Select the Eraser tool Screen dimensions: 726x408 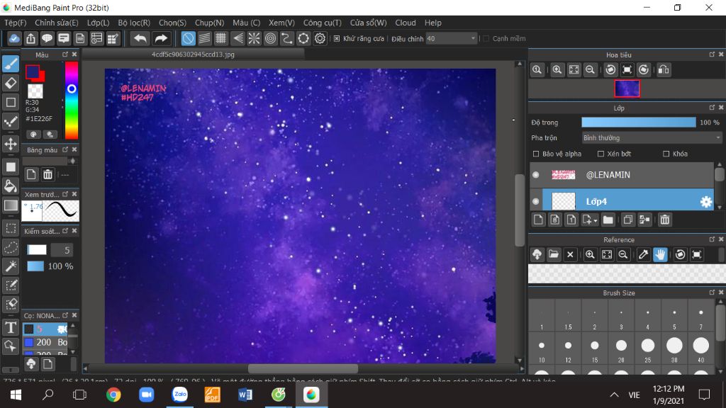(x=11, y=84)
